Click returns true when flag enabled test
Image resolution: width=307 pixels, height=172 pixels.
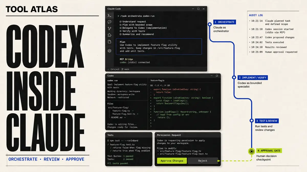click(x=130, y=151)
